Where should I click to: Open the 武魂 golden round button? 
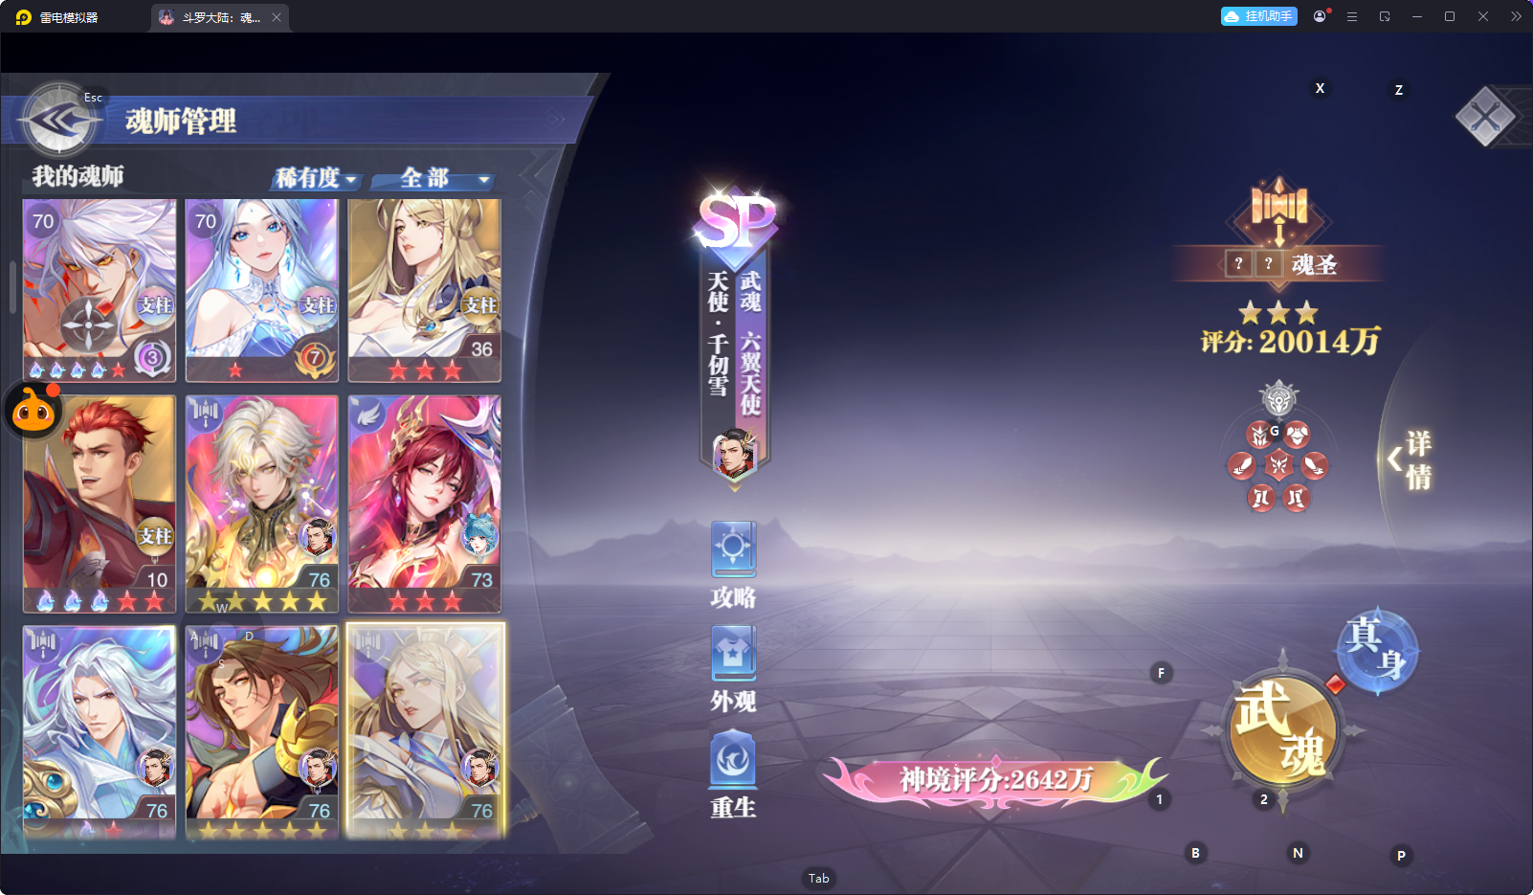tap(1282, 729)
